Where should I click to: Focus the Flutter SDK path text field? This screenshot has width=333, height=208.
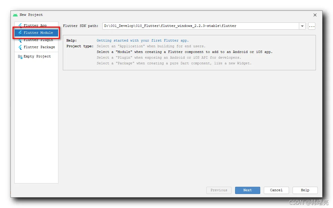tap(201, 26)
